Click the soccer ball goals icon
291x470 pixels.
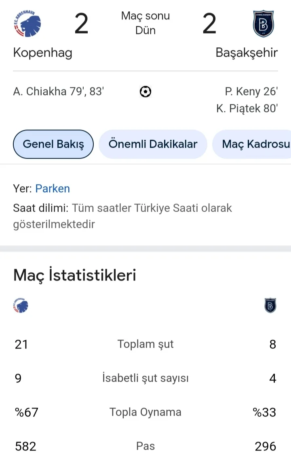click(145, 92)
